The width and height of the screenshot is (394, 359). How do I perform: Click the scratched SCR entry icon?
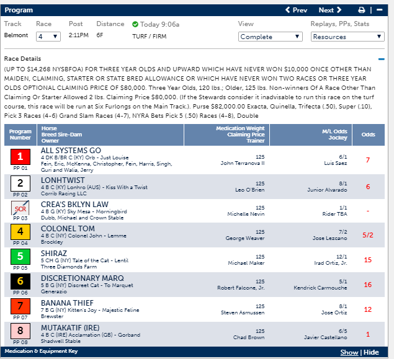tap(20, 208)
